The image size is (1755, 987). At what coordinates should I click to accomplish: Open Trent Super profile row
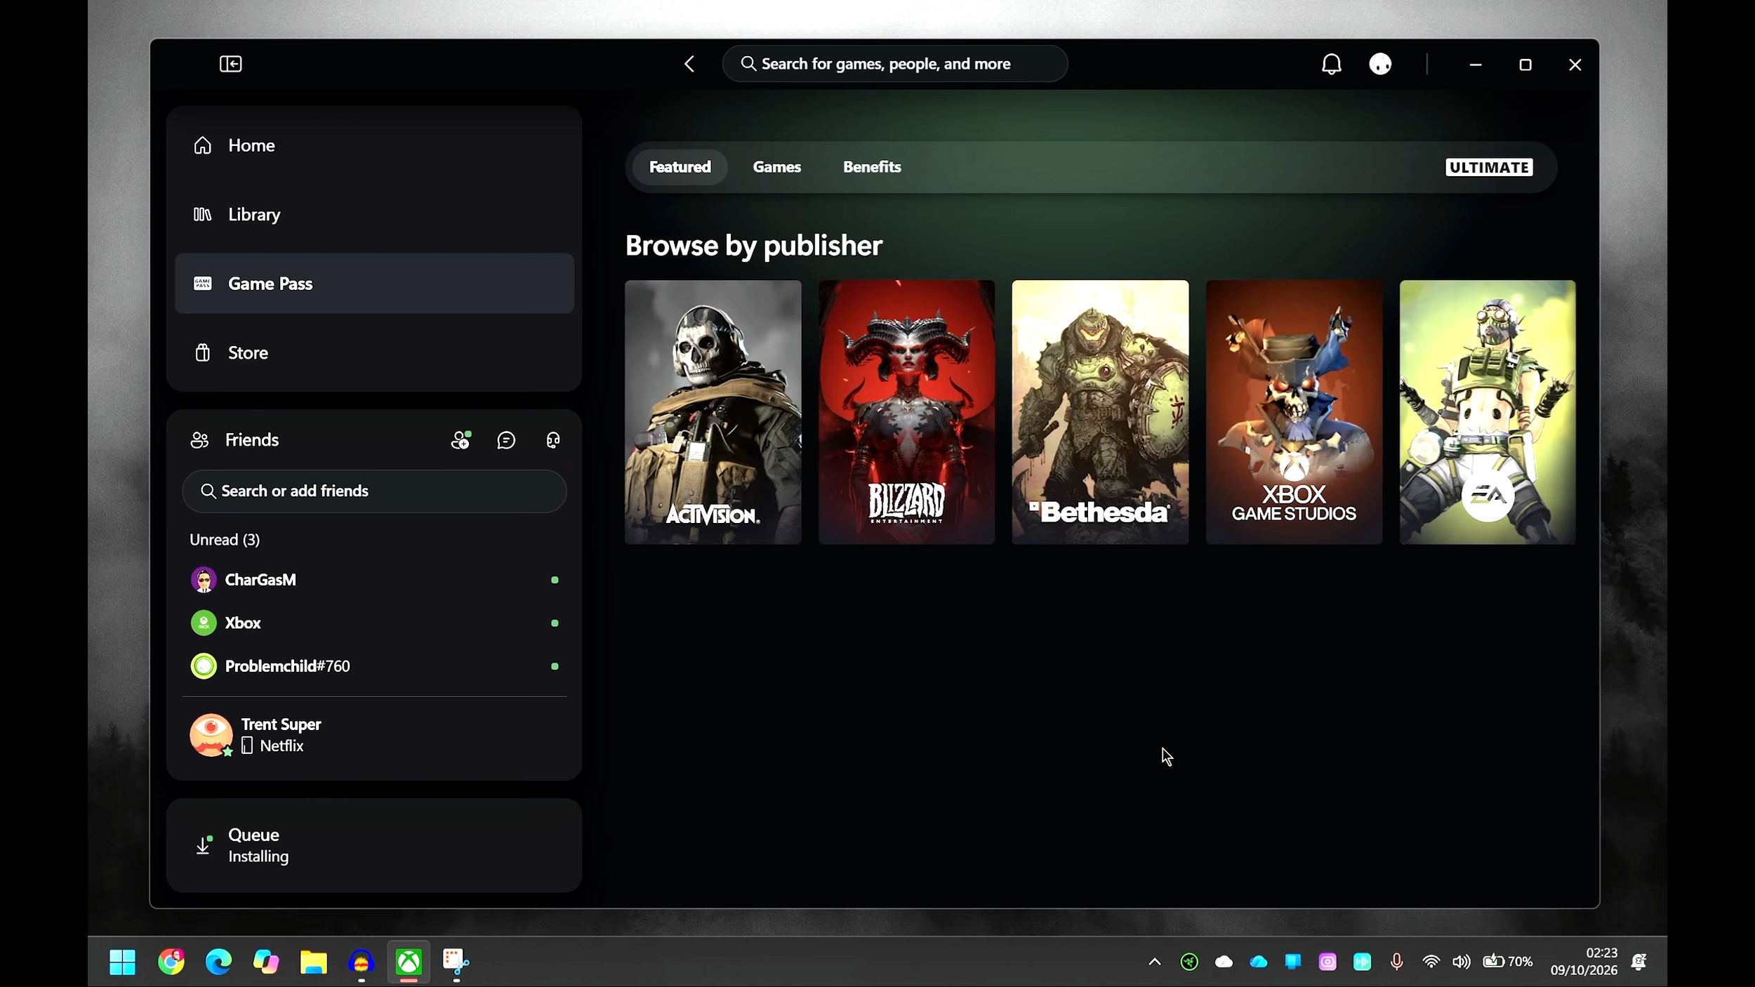point(374,735)
